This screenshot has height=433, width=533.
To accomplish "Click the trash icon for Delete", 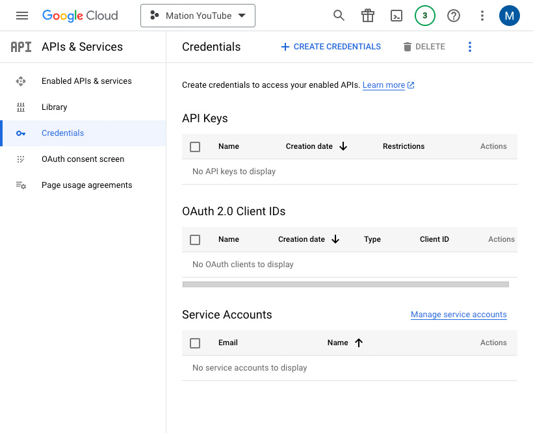I will (x=408, y=47).
